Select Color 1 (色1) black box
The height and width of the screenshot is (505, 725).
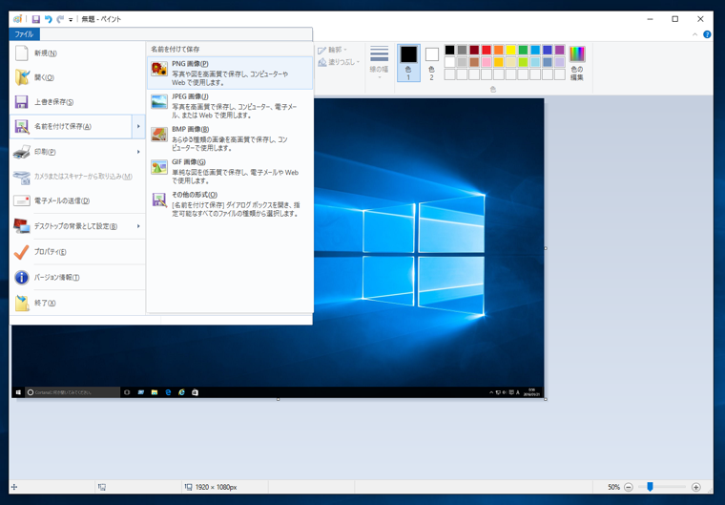408,63
